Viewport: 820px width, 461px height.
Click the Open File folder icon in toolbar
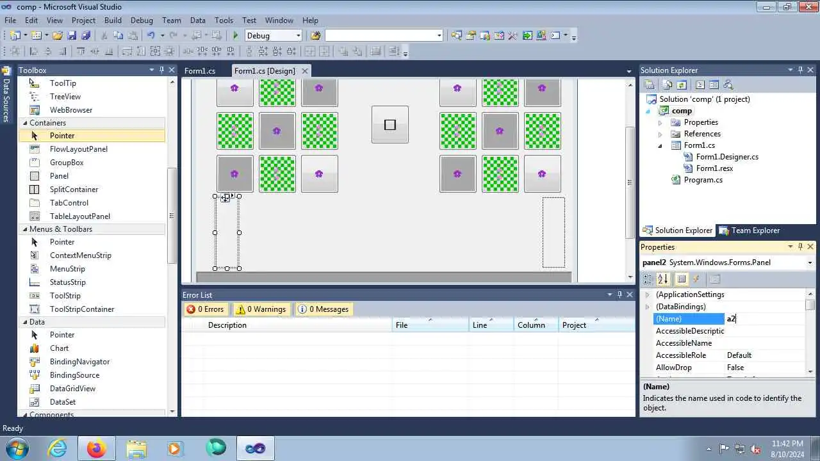[58, 36]
